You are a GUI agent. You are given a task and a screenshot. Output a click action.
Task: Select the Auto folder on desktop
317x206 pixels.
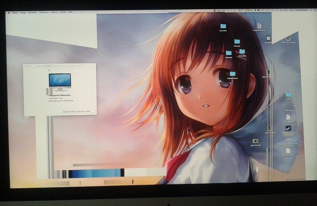(288, 94)
